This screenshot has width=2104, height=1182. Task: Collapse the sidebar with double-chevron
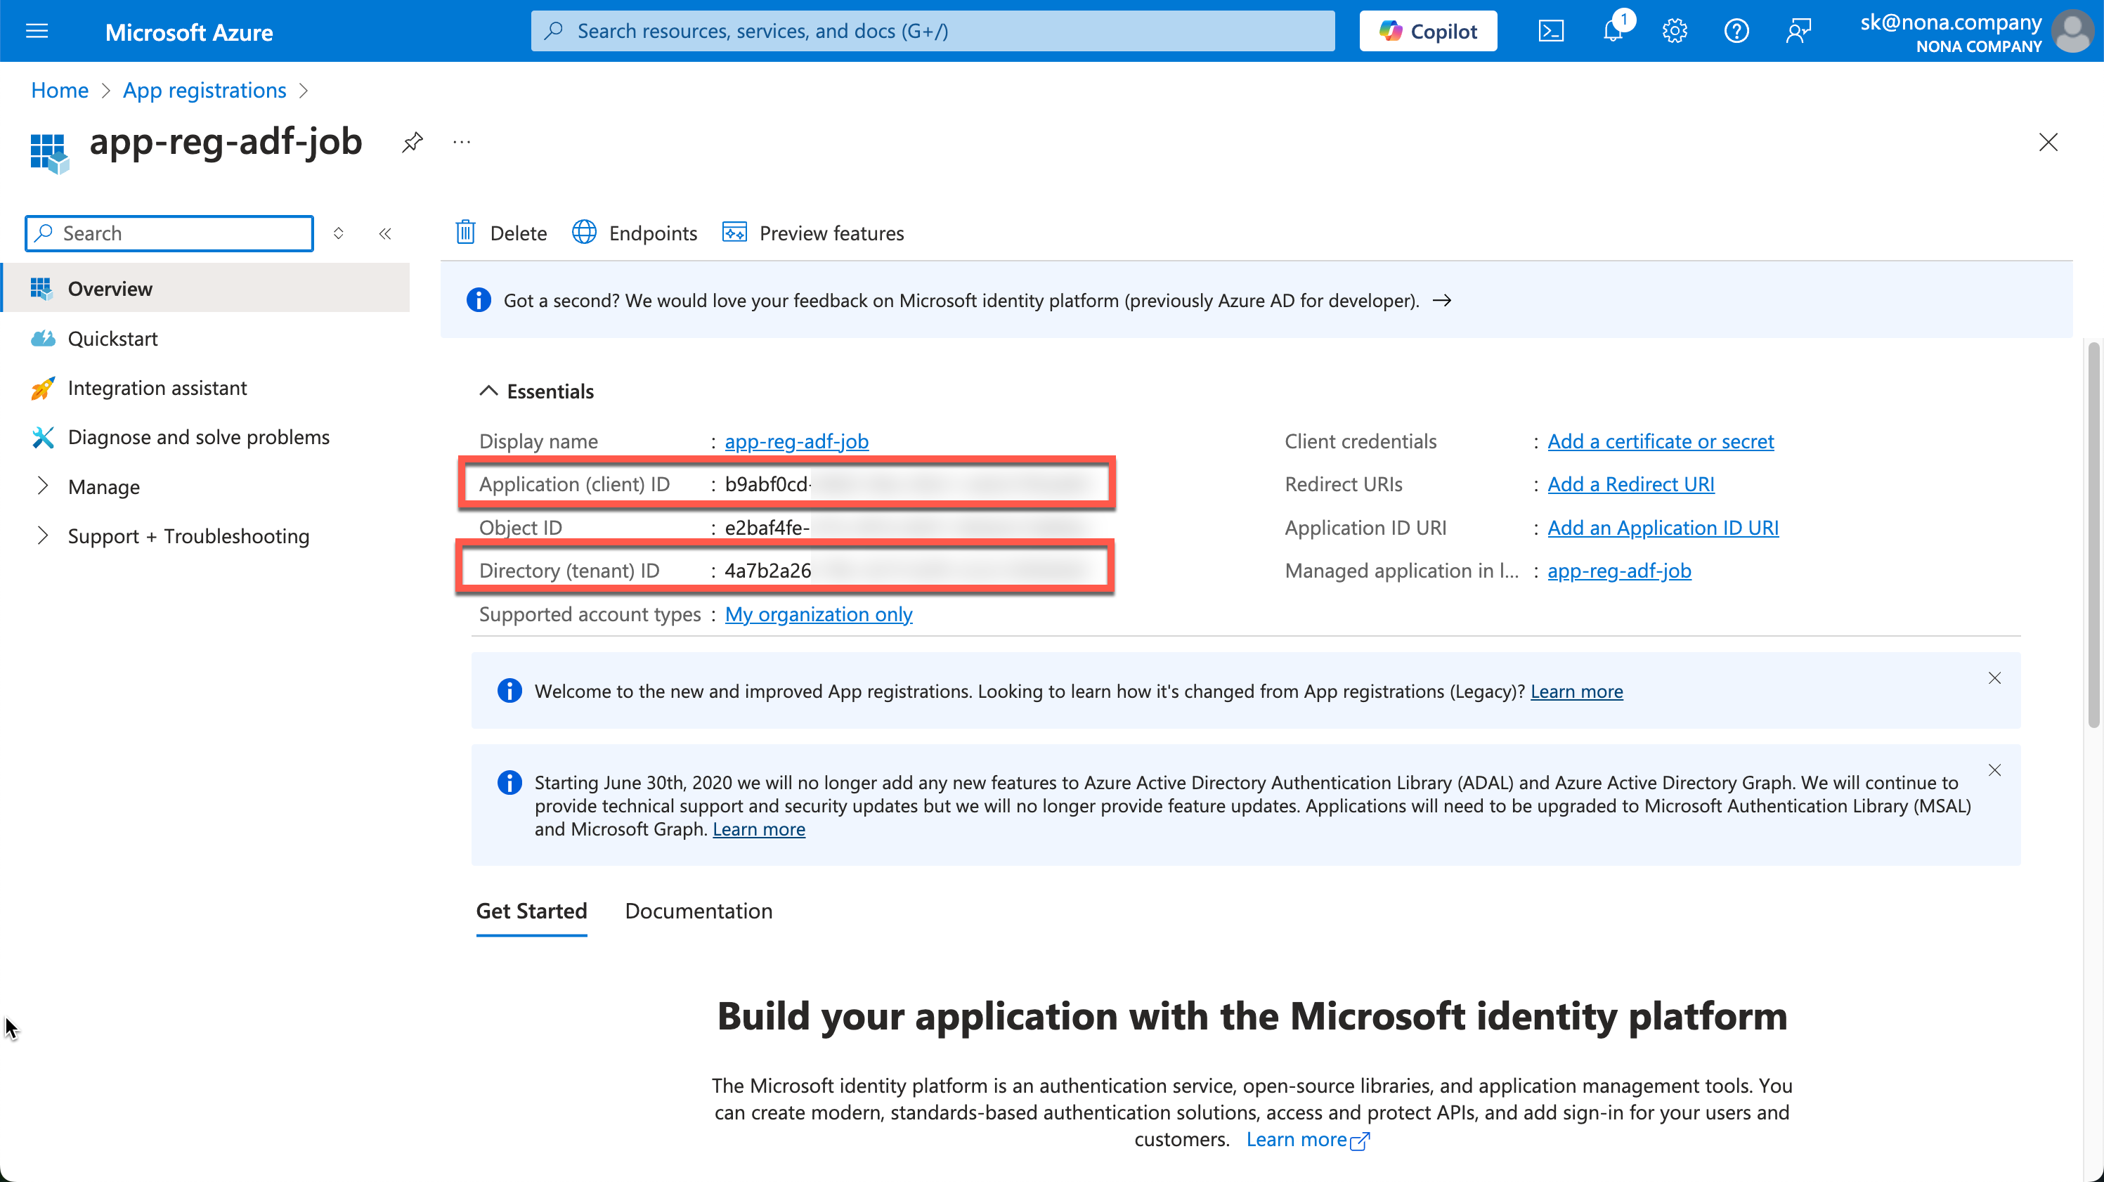(x=384, y=233)
